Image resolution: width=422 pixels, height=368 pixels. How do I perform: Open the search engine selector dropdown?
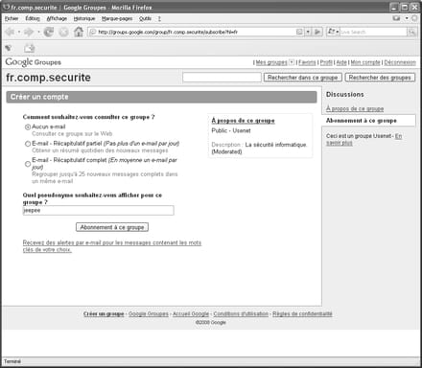pos(333,32)
